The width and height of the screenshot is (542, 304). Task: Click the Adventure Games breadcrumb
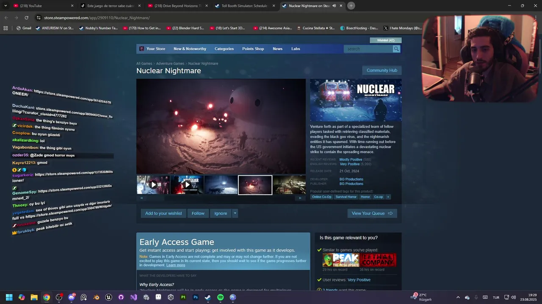[170, 64]
